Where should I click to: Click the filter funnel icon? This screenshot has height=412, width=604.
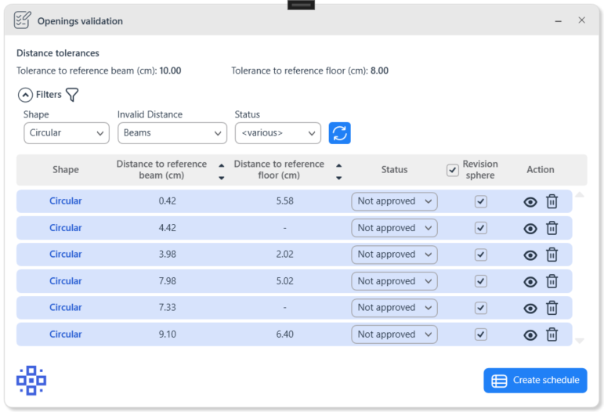tap(72, 95)
